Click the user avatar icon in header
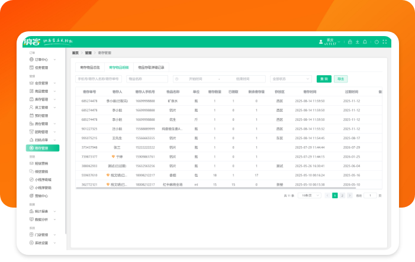This screenshot has height=262, width=415. pos(321,41)
